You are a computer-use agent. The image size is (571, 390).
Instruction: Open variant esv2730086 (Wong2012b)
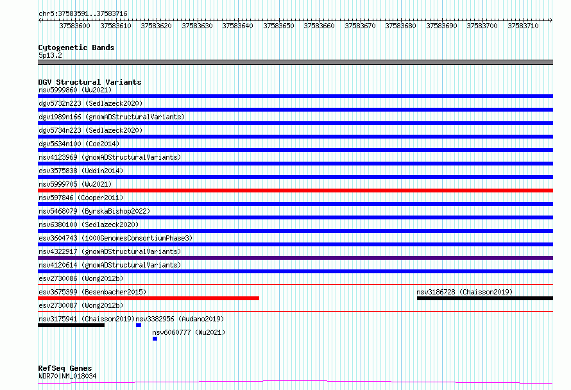(81, 278)
